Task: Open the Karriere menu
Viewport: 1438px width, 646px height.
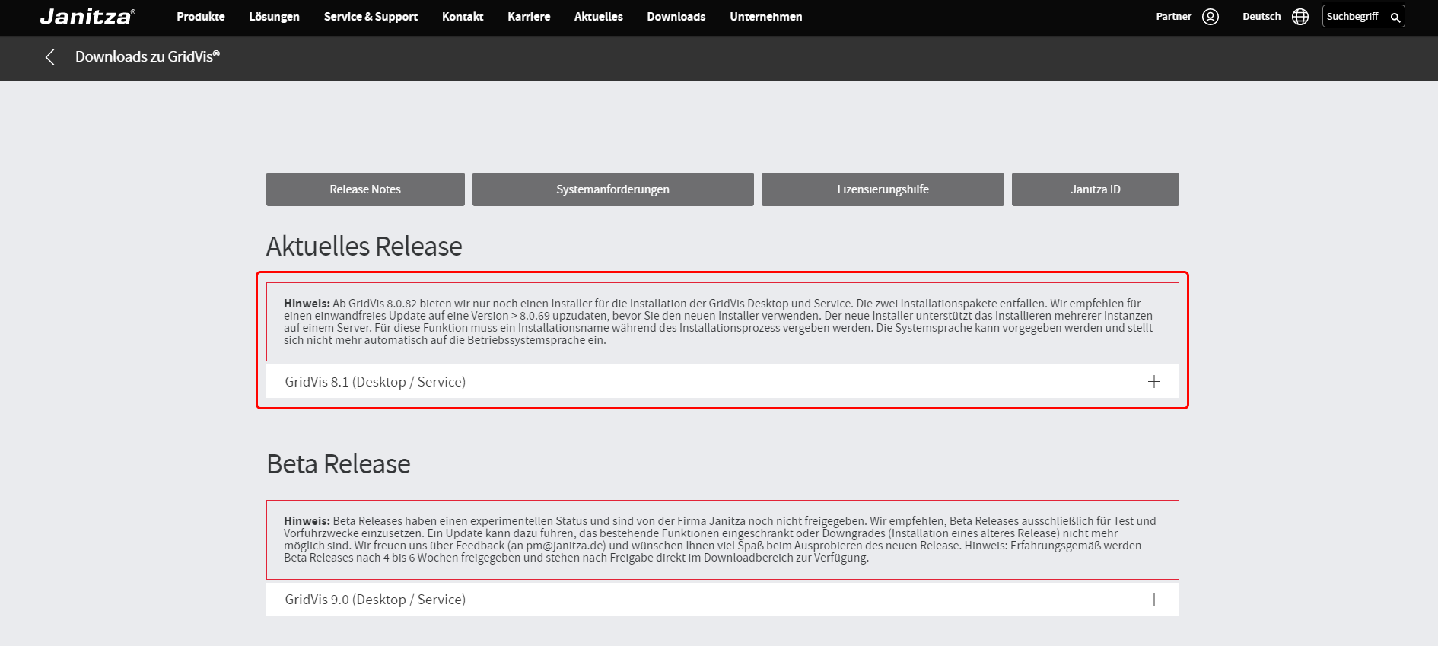Action: pos(529,17)
